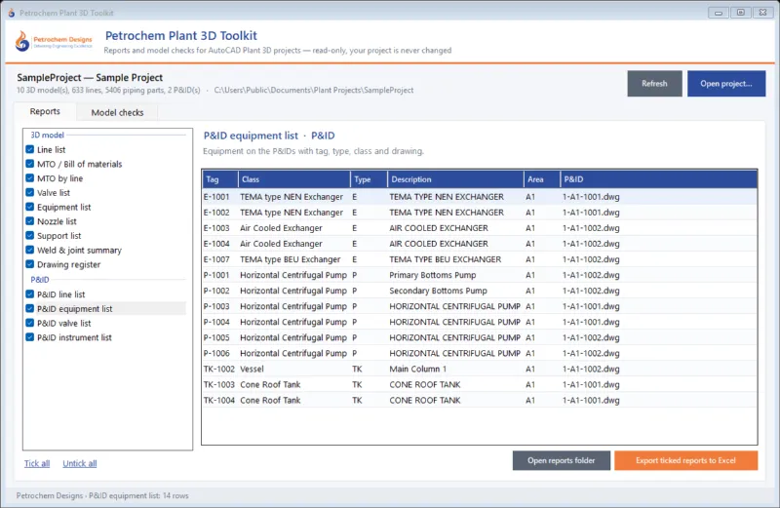Select the P-1001 row tag cell
The image size is (780, 508).
216,275
